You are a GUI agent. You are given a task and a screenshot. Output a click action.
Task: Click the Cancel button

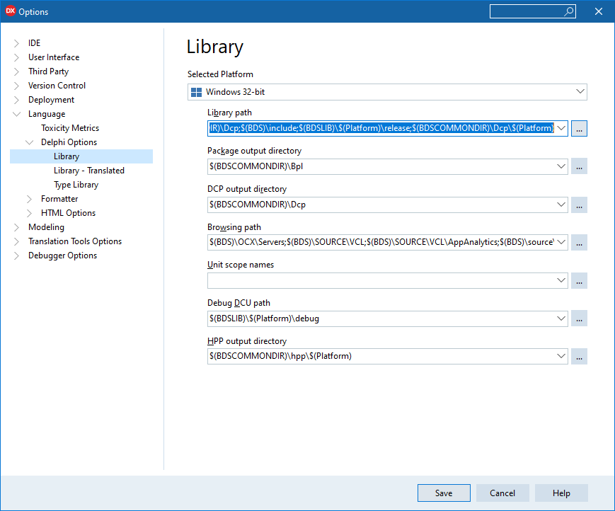click(502, 493)
